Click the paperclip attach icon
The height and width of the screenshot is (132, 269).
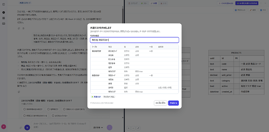[x=21, y=127]
